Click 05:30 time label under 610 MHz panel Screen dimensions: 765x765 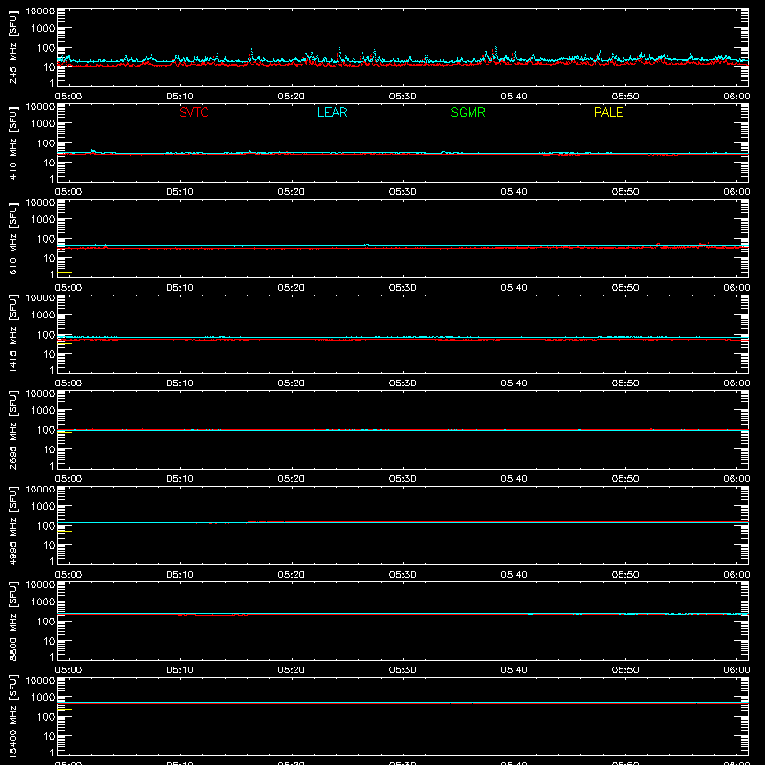pos(403,288)
